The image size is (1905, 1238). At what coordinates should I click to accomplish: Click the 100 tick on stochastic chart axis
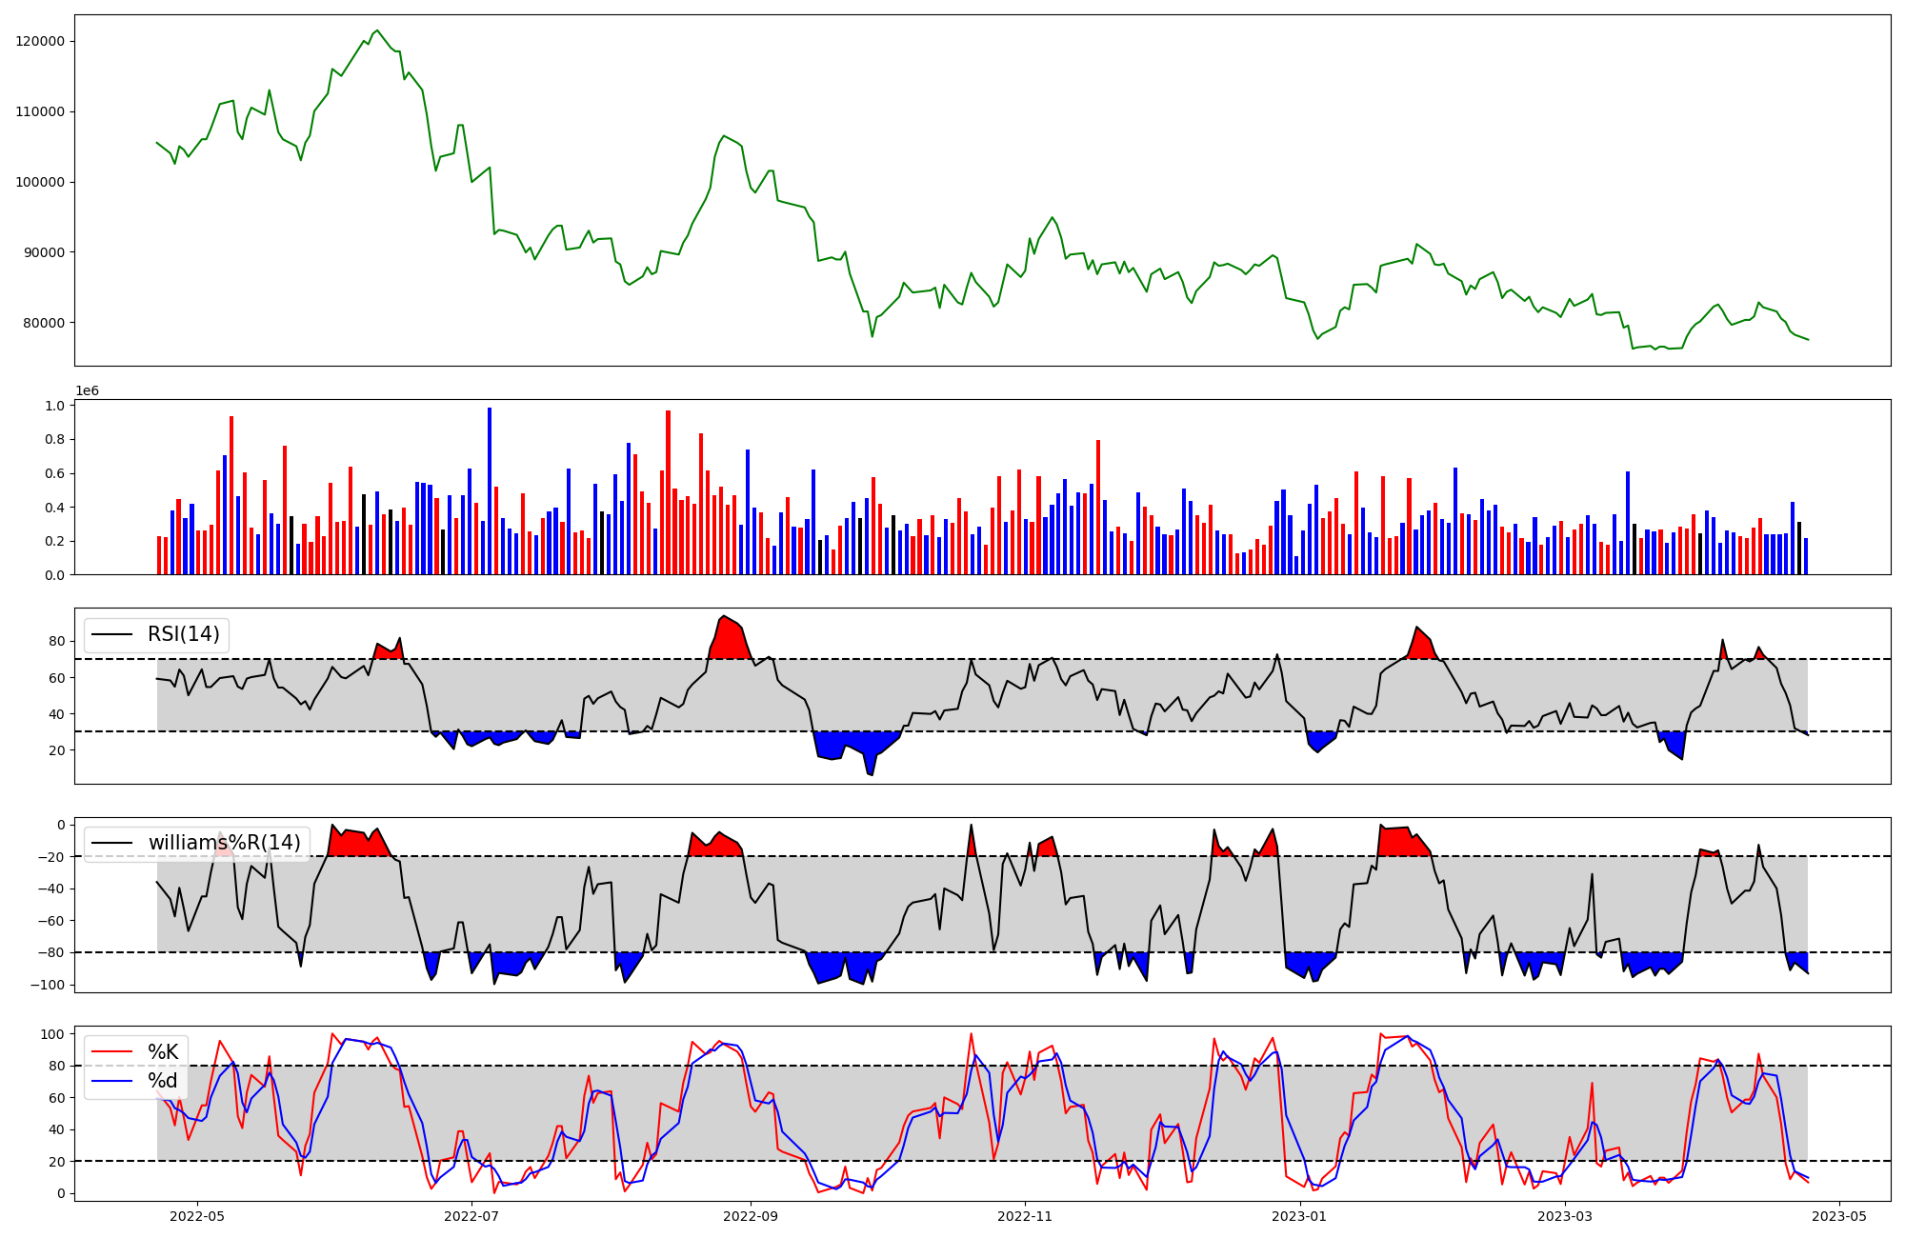[x=54, y=1034]
